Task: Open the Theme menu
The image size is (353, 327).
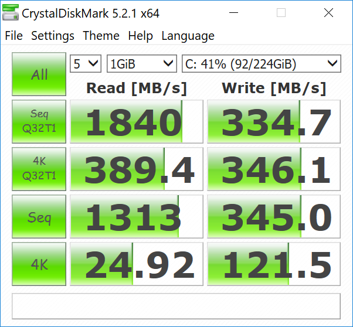Action: pyautogui.click(x=101, y=36)
